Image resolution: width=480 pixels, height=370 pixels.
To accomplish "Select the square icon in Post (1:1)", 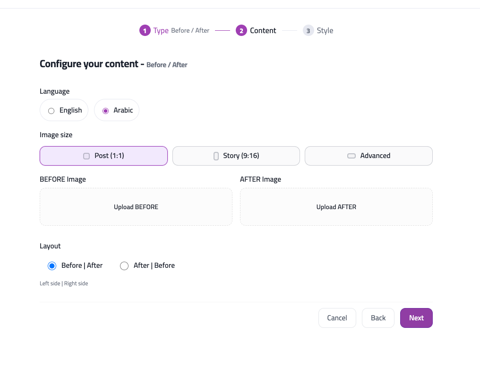I will (x=86, y=155).
